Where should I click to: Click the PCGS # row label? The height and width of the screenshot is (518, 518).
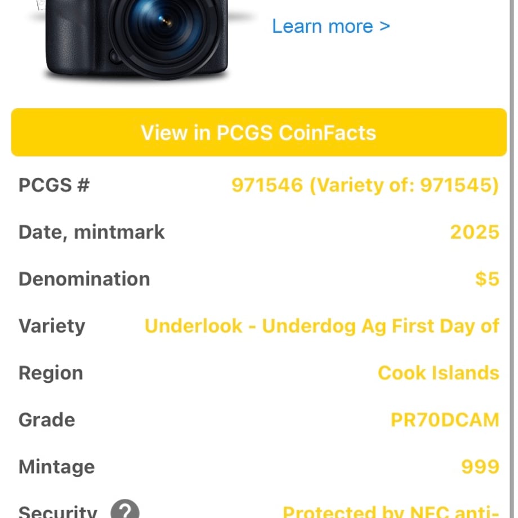[54, 185]
